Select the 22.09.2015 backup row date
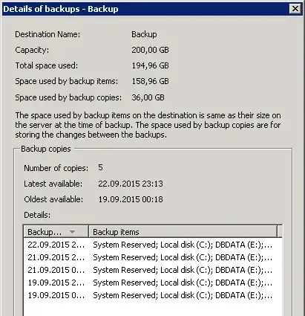The width and height of the screenshot is (305, 316). point(56,245)
